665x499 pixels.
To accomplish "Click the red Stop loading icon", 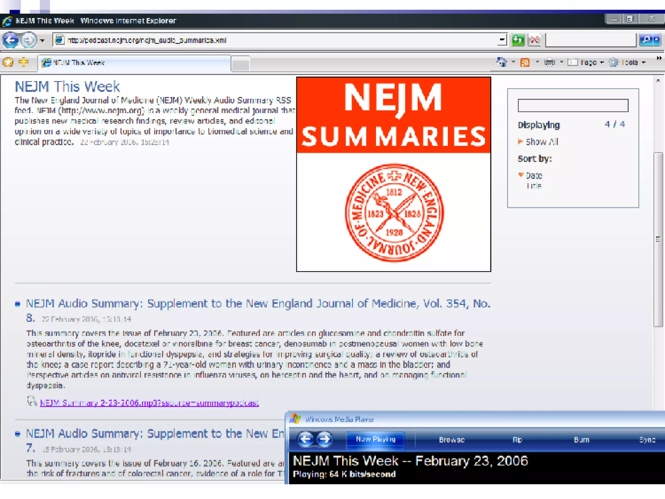I will click(534, 40).
